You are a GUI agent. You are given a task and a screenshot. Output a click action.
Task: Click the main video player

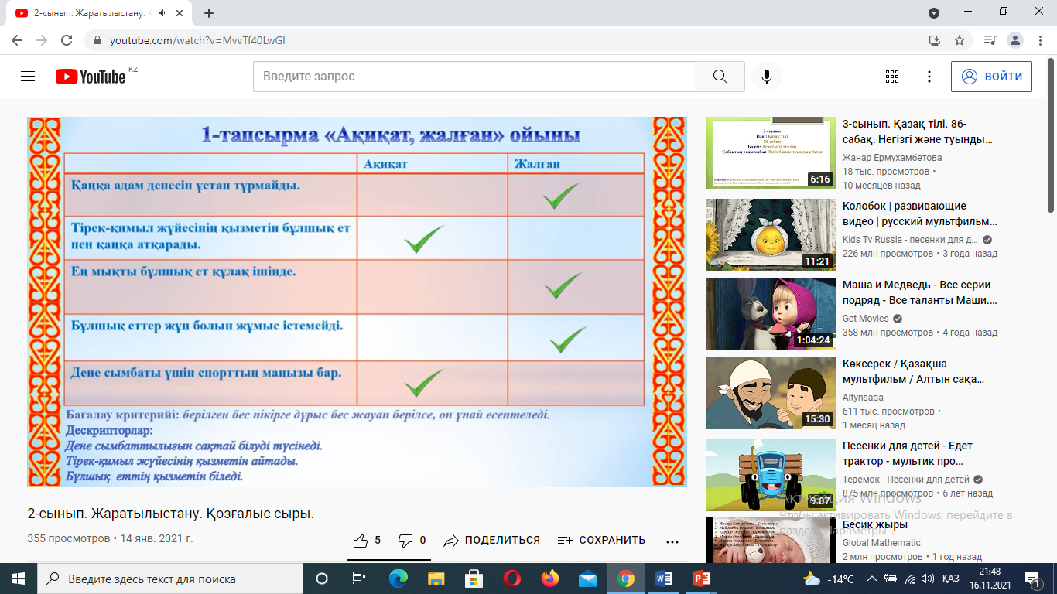click(x=357, y=302)
